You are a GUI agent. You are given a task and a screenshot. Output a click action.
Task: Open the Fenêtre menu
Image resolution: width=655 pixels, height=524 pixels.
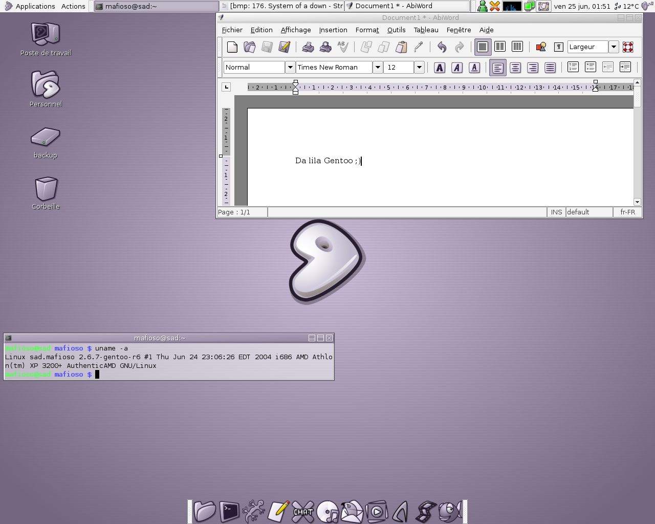(459, 30)
